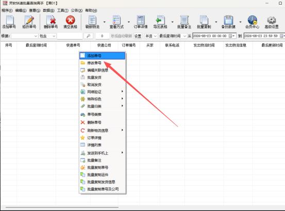Click the 导出表格 toolbar icon
The width and height of the screenshot is (285, 211).
tap(160, 22)
